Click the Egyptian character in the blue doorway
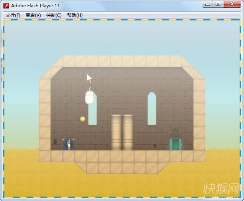The height and width of the screenshot is (201, 244). (69, 145)
